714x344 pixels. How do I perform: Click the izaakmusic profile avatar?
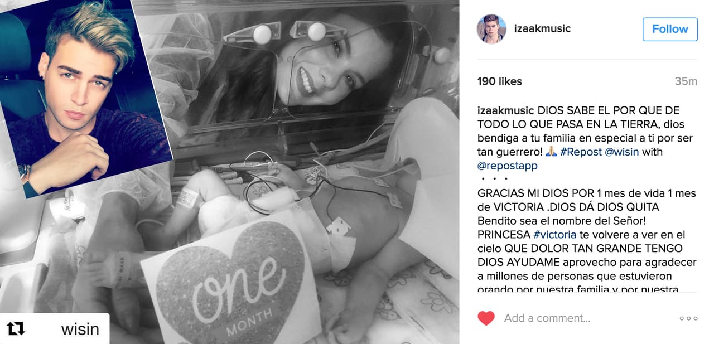[x=491, y=29]
